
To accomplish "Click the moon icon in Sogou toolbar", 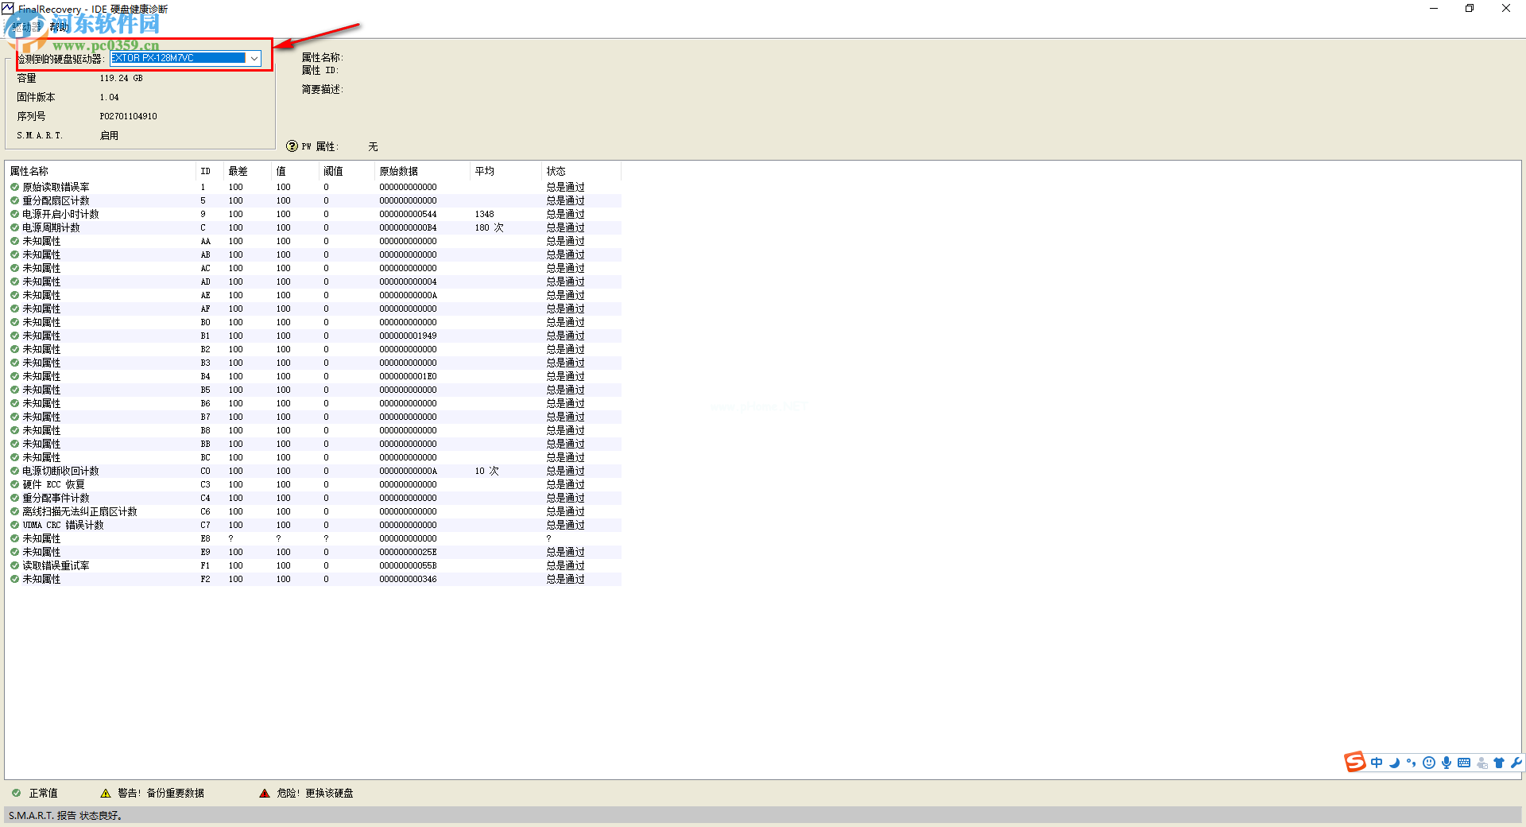I will click(x=1394, y=763).
